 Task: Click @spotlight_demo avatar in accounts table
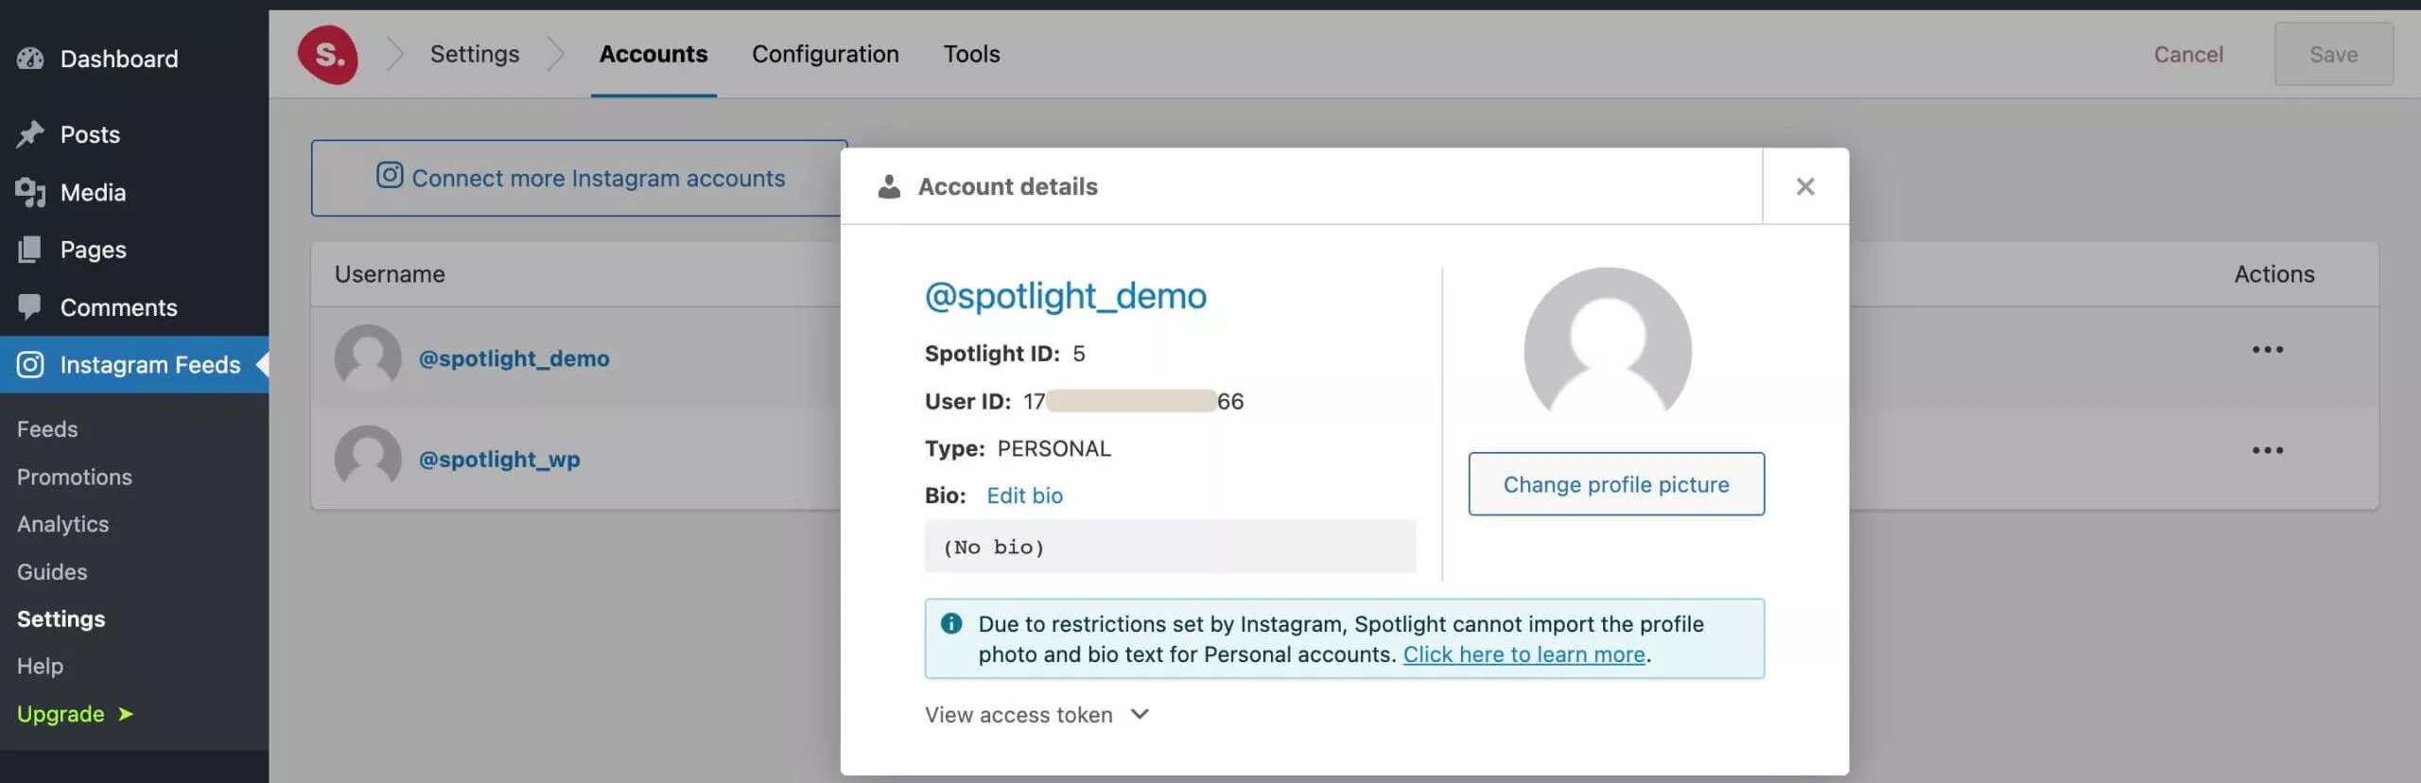[368, 357]
